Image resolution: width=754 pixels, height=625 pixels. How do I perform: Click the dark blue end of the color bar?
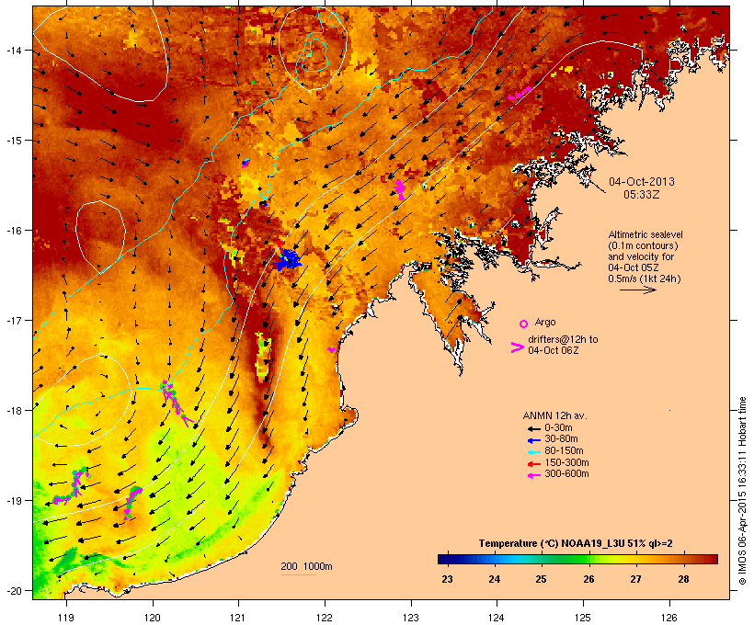[x=441, y=559]
